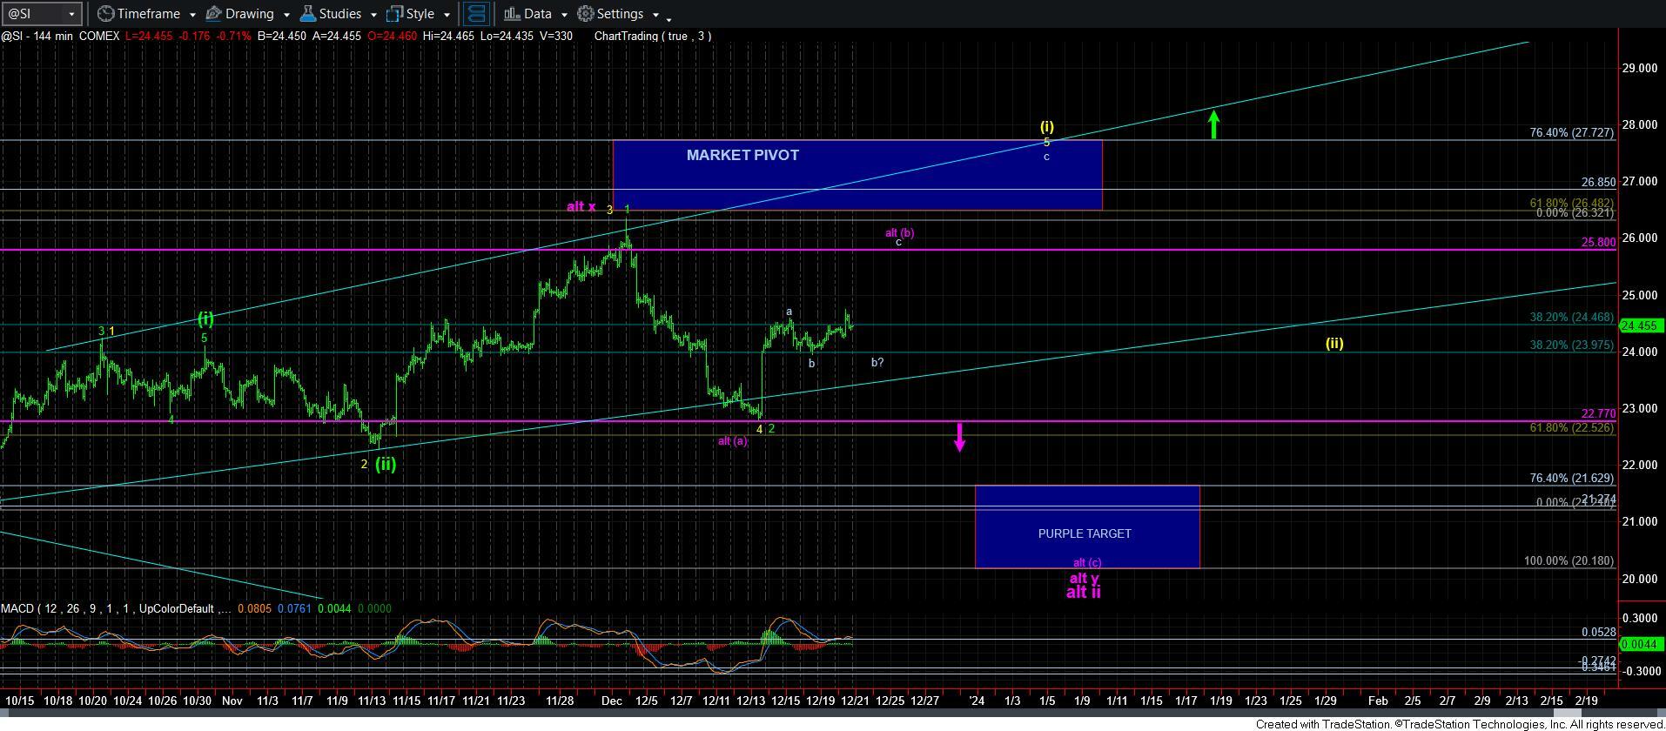The height and width of the screenshot is (731, 1666).
Task: Toggle the chart trading panel button
Action: (x=475, y=14)
